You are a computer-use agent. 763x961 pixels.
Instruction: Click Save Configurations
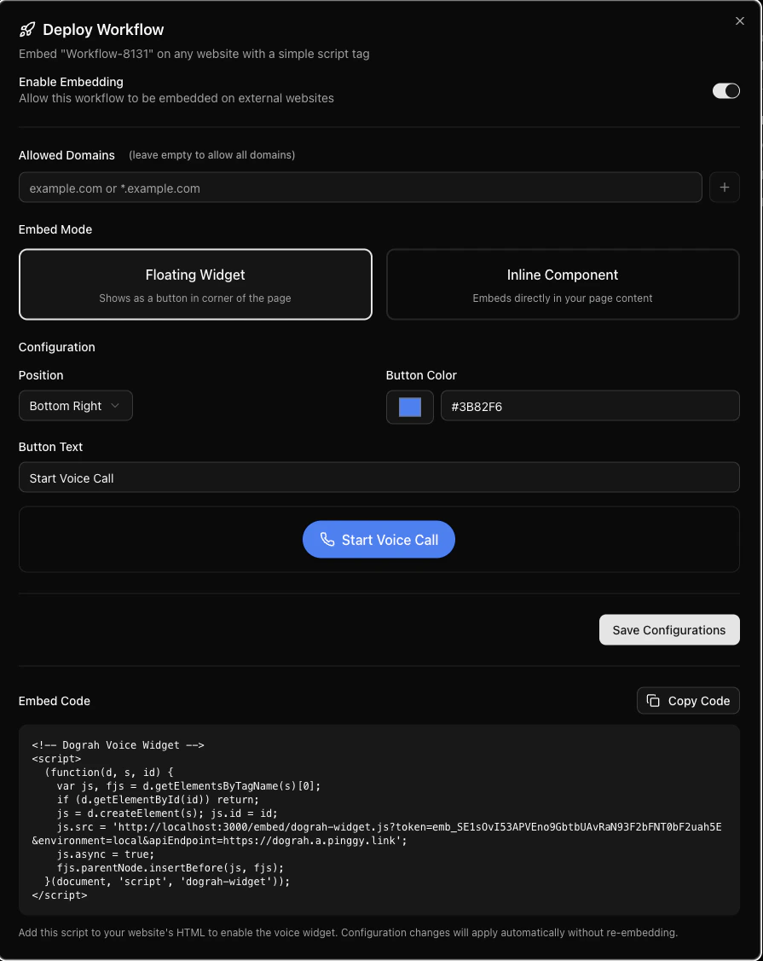click(669, 629)
